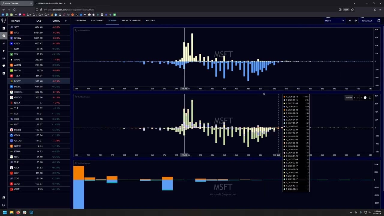Switch to the Positioning tab
This screenshot has width=384, height=216.
point(97,20)
